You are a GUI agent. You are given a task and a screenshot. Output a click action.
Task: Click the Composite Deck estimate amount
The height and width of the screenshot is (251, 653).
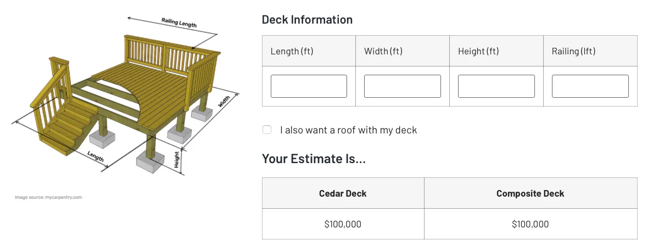pos(530,224)
